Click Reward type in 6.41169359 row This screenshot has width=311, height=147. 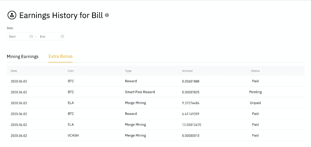coord(131,114)
